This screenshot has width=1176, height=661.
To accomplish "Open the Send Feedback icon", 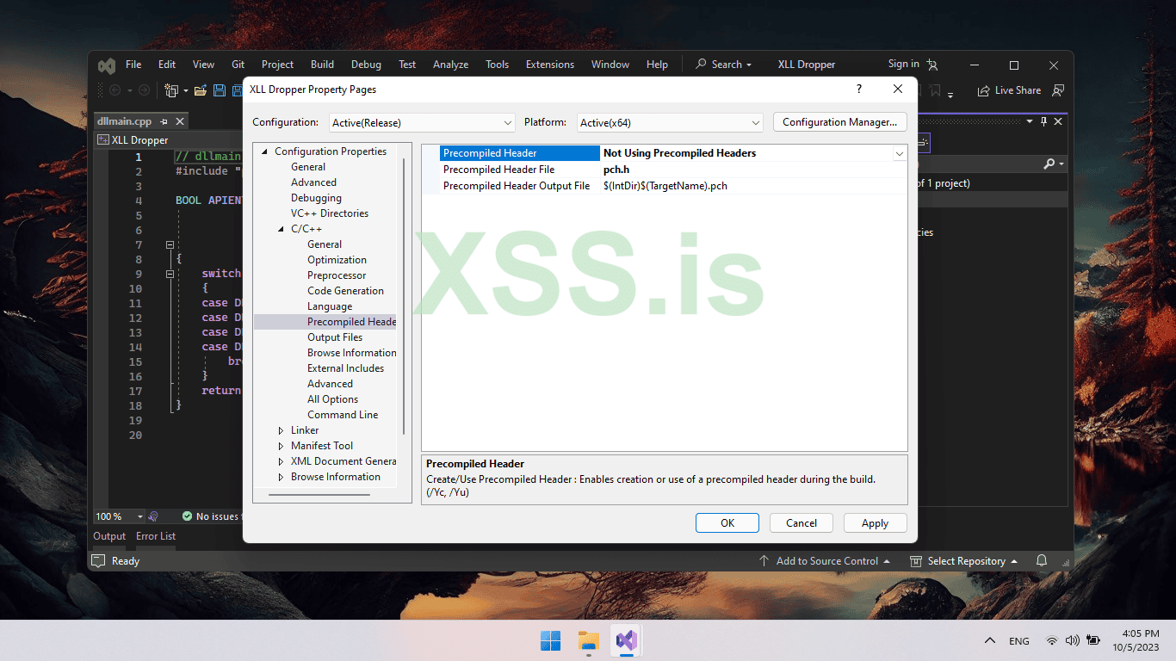I will pyautogui.click(x=1058, y=90).
